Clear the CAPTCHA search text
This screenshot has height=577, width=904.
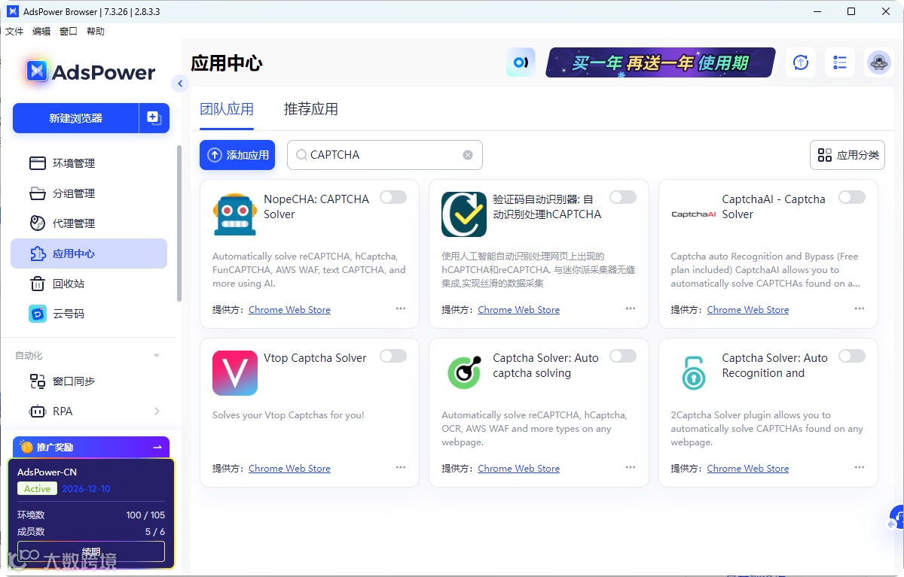(468, 155)
